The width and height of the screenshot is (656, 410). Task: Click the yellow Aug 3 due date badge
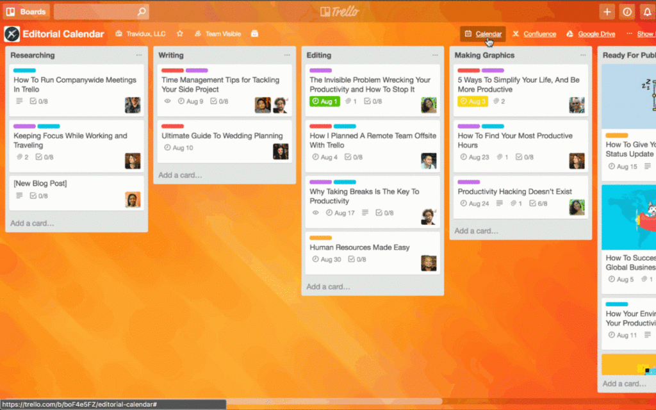[x=473, y=101]
